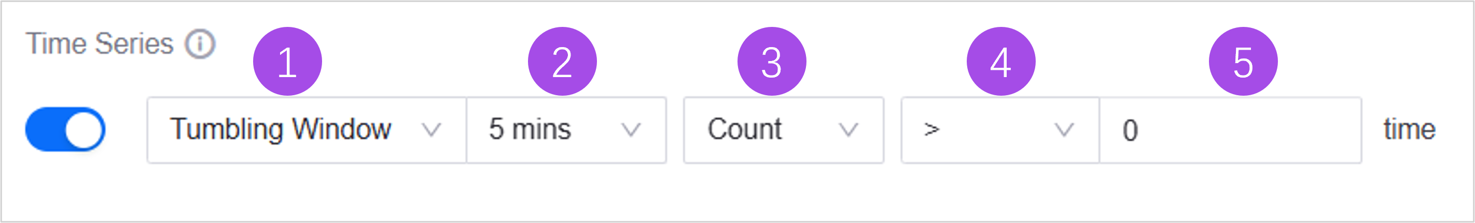Click the info icon beside Time Series
This screenshot has height=223, width=1475.
200,44
